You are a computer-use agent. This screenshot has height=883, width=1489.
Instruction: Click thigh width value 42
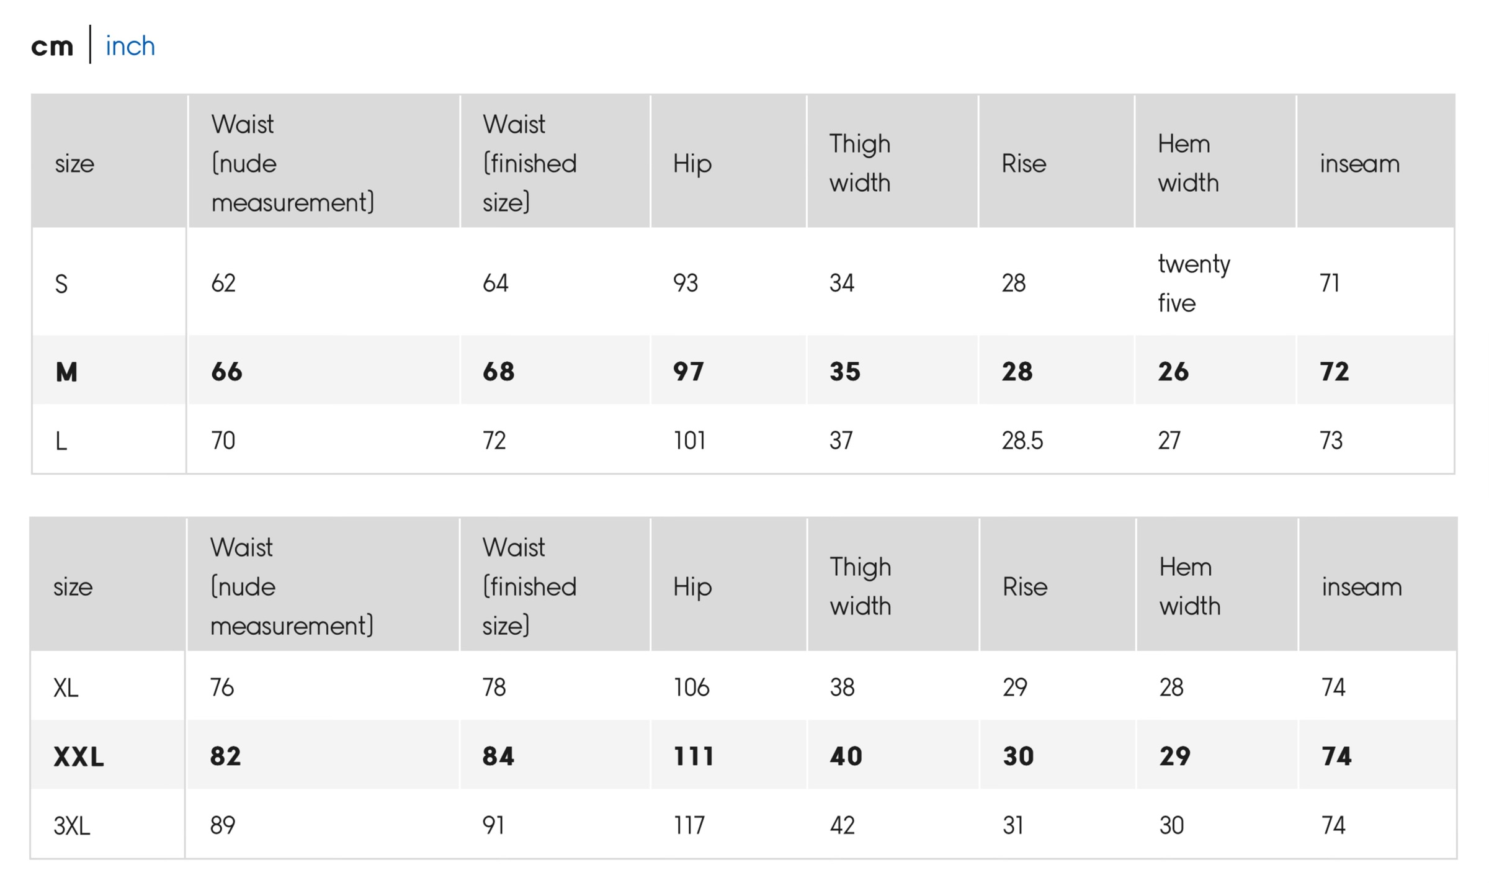[x=842, y=825]
